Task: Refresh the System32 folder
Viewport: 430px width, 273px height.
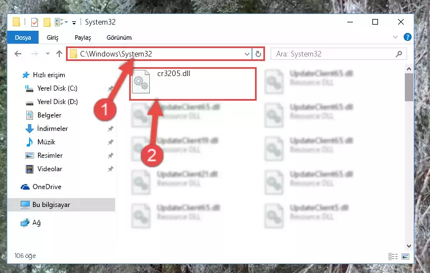Action: 258,54
